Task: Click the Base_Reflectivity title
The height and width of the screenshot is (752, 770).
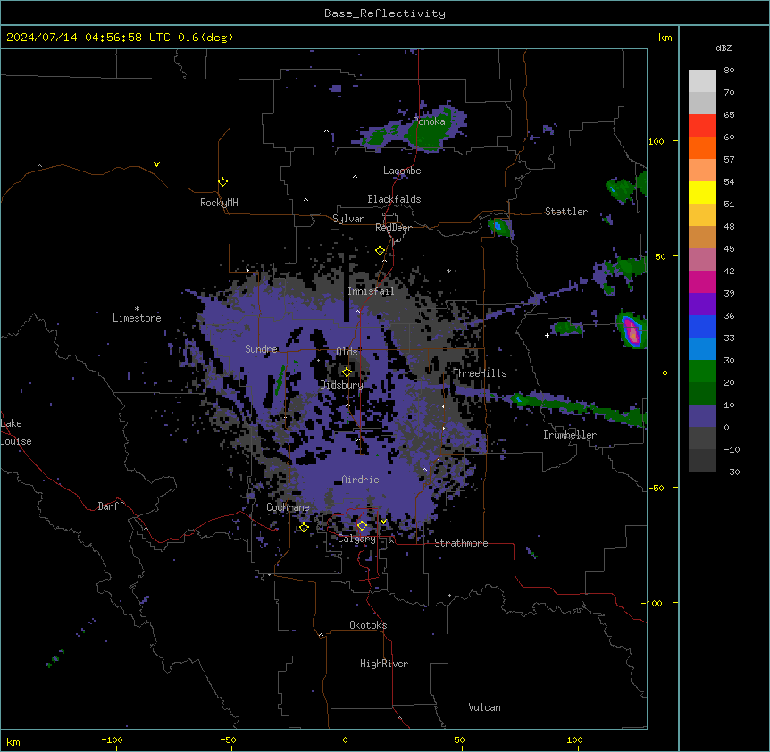Action: 385,13
